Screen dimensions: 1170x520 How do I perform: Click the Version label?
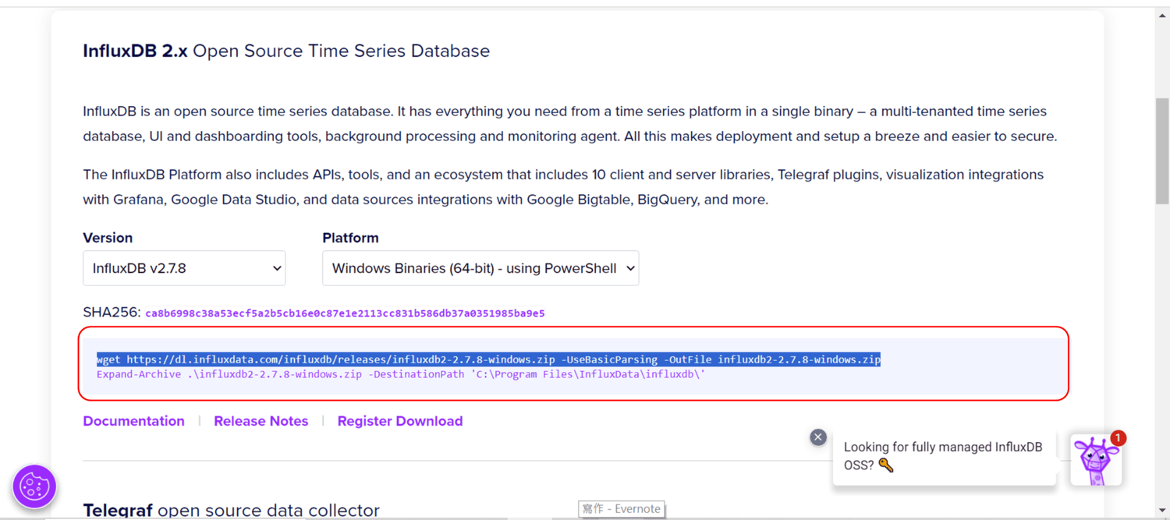(108, 238)
